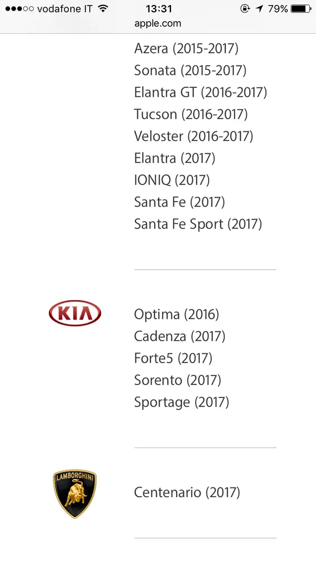Select Kia Optima (2016) entry

(x=177, y=314)
